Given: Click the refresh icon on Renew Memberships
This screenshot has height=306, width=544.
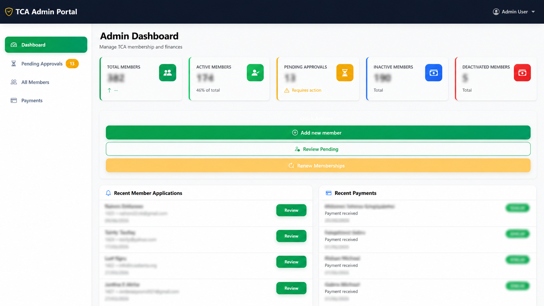Looking at the screenshot, I should coord(291,166).
